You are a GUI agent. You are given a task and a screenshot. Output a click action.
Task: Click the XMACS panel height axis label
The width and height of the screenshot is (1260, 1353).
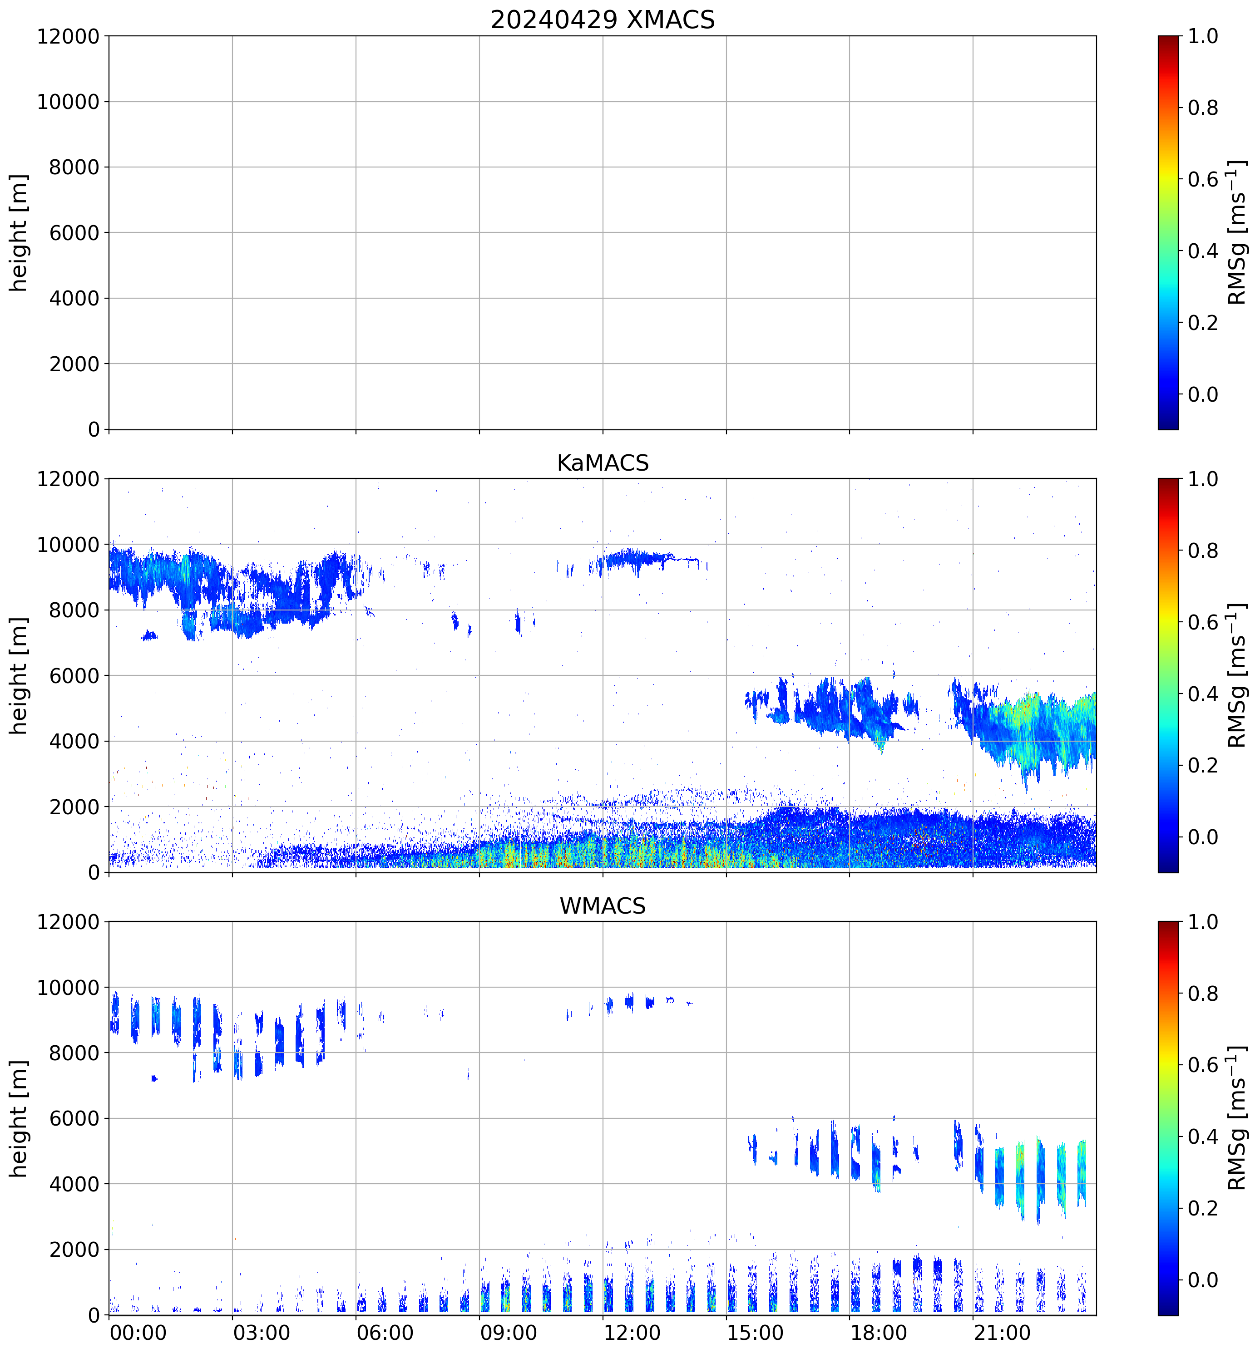18,232
